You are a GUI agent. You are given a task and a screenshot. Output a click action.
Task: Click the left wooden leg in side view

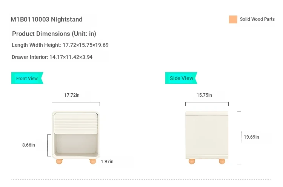192,161
